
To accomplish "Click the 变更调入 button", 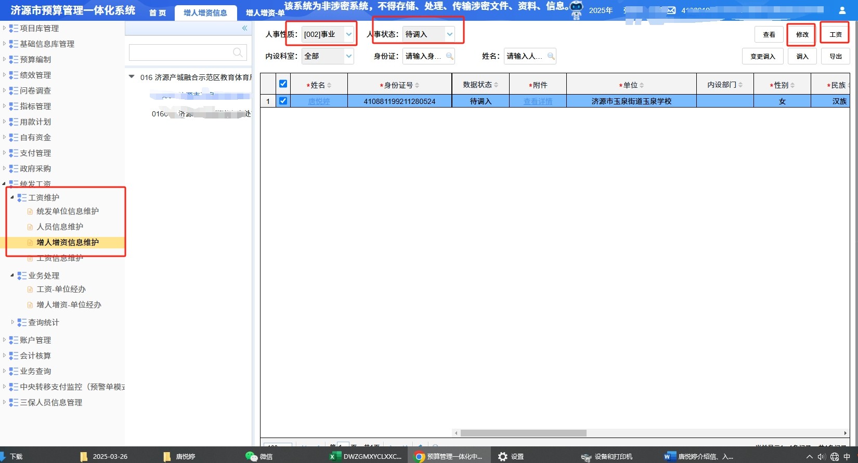I will (x=762, y=56).
